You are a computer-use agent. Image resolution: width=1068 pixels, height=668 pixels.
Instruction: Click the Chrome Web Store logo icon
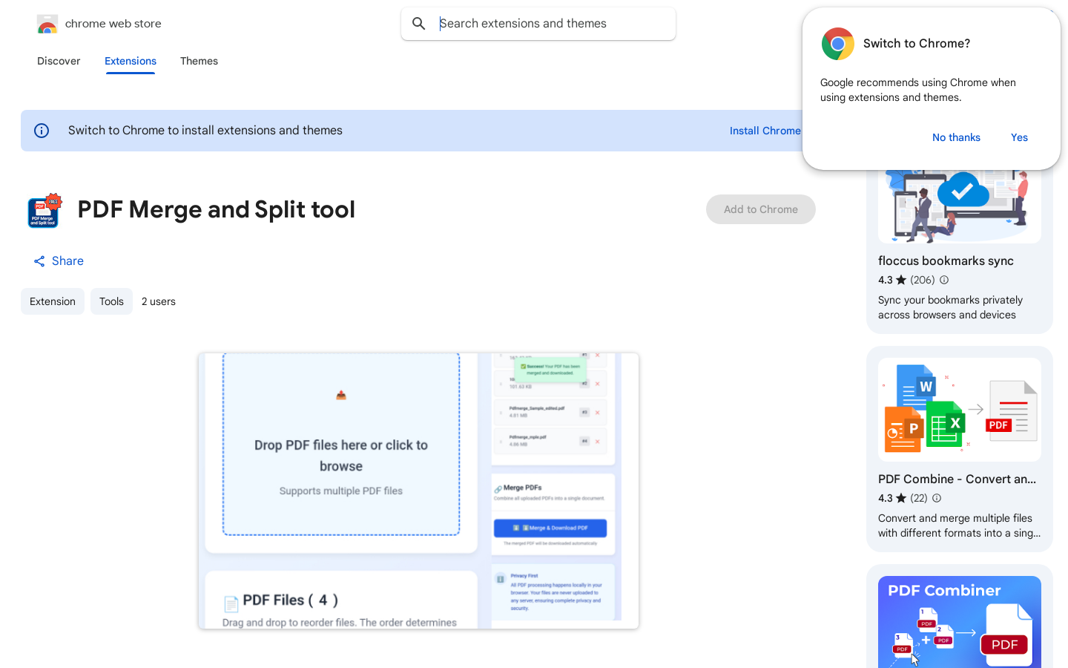click(x=47, y=24)
